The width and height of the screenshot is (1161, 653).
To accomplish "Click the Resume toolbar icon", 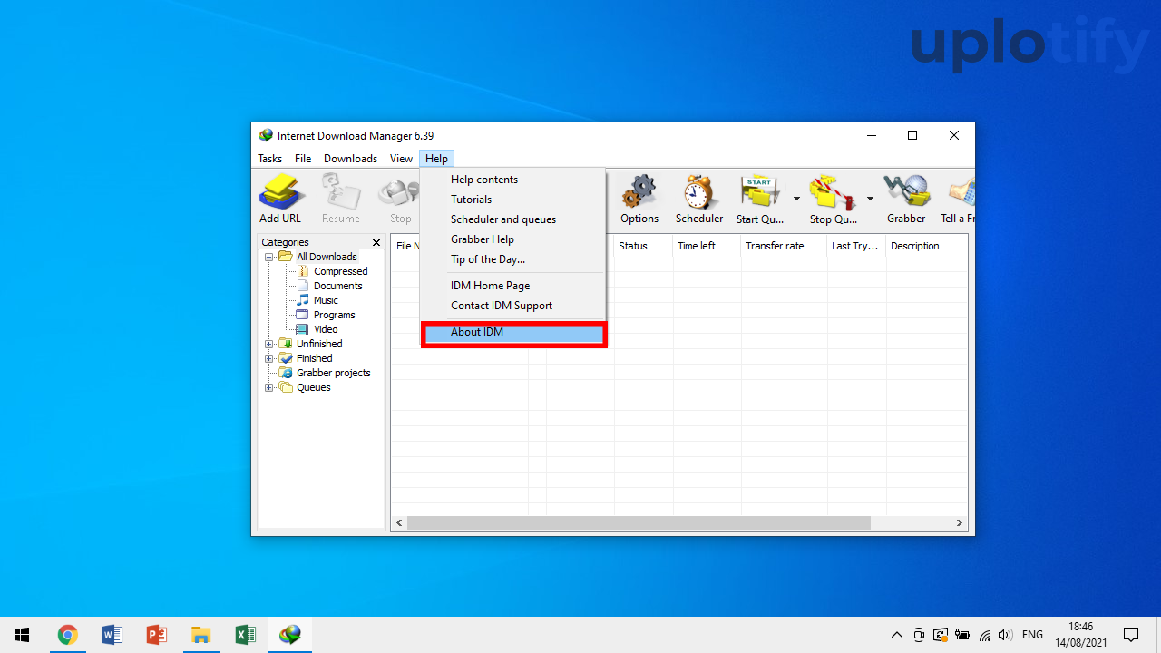I will point(341,199).
